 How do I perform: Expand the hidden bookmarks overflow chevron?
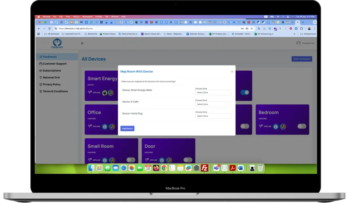pos(294,34)
